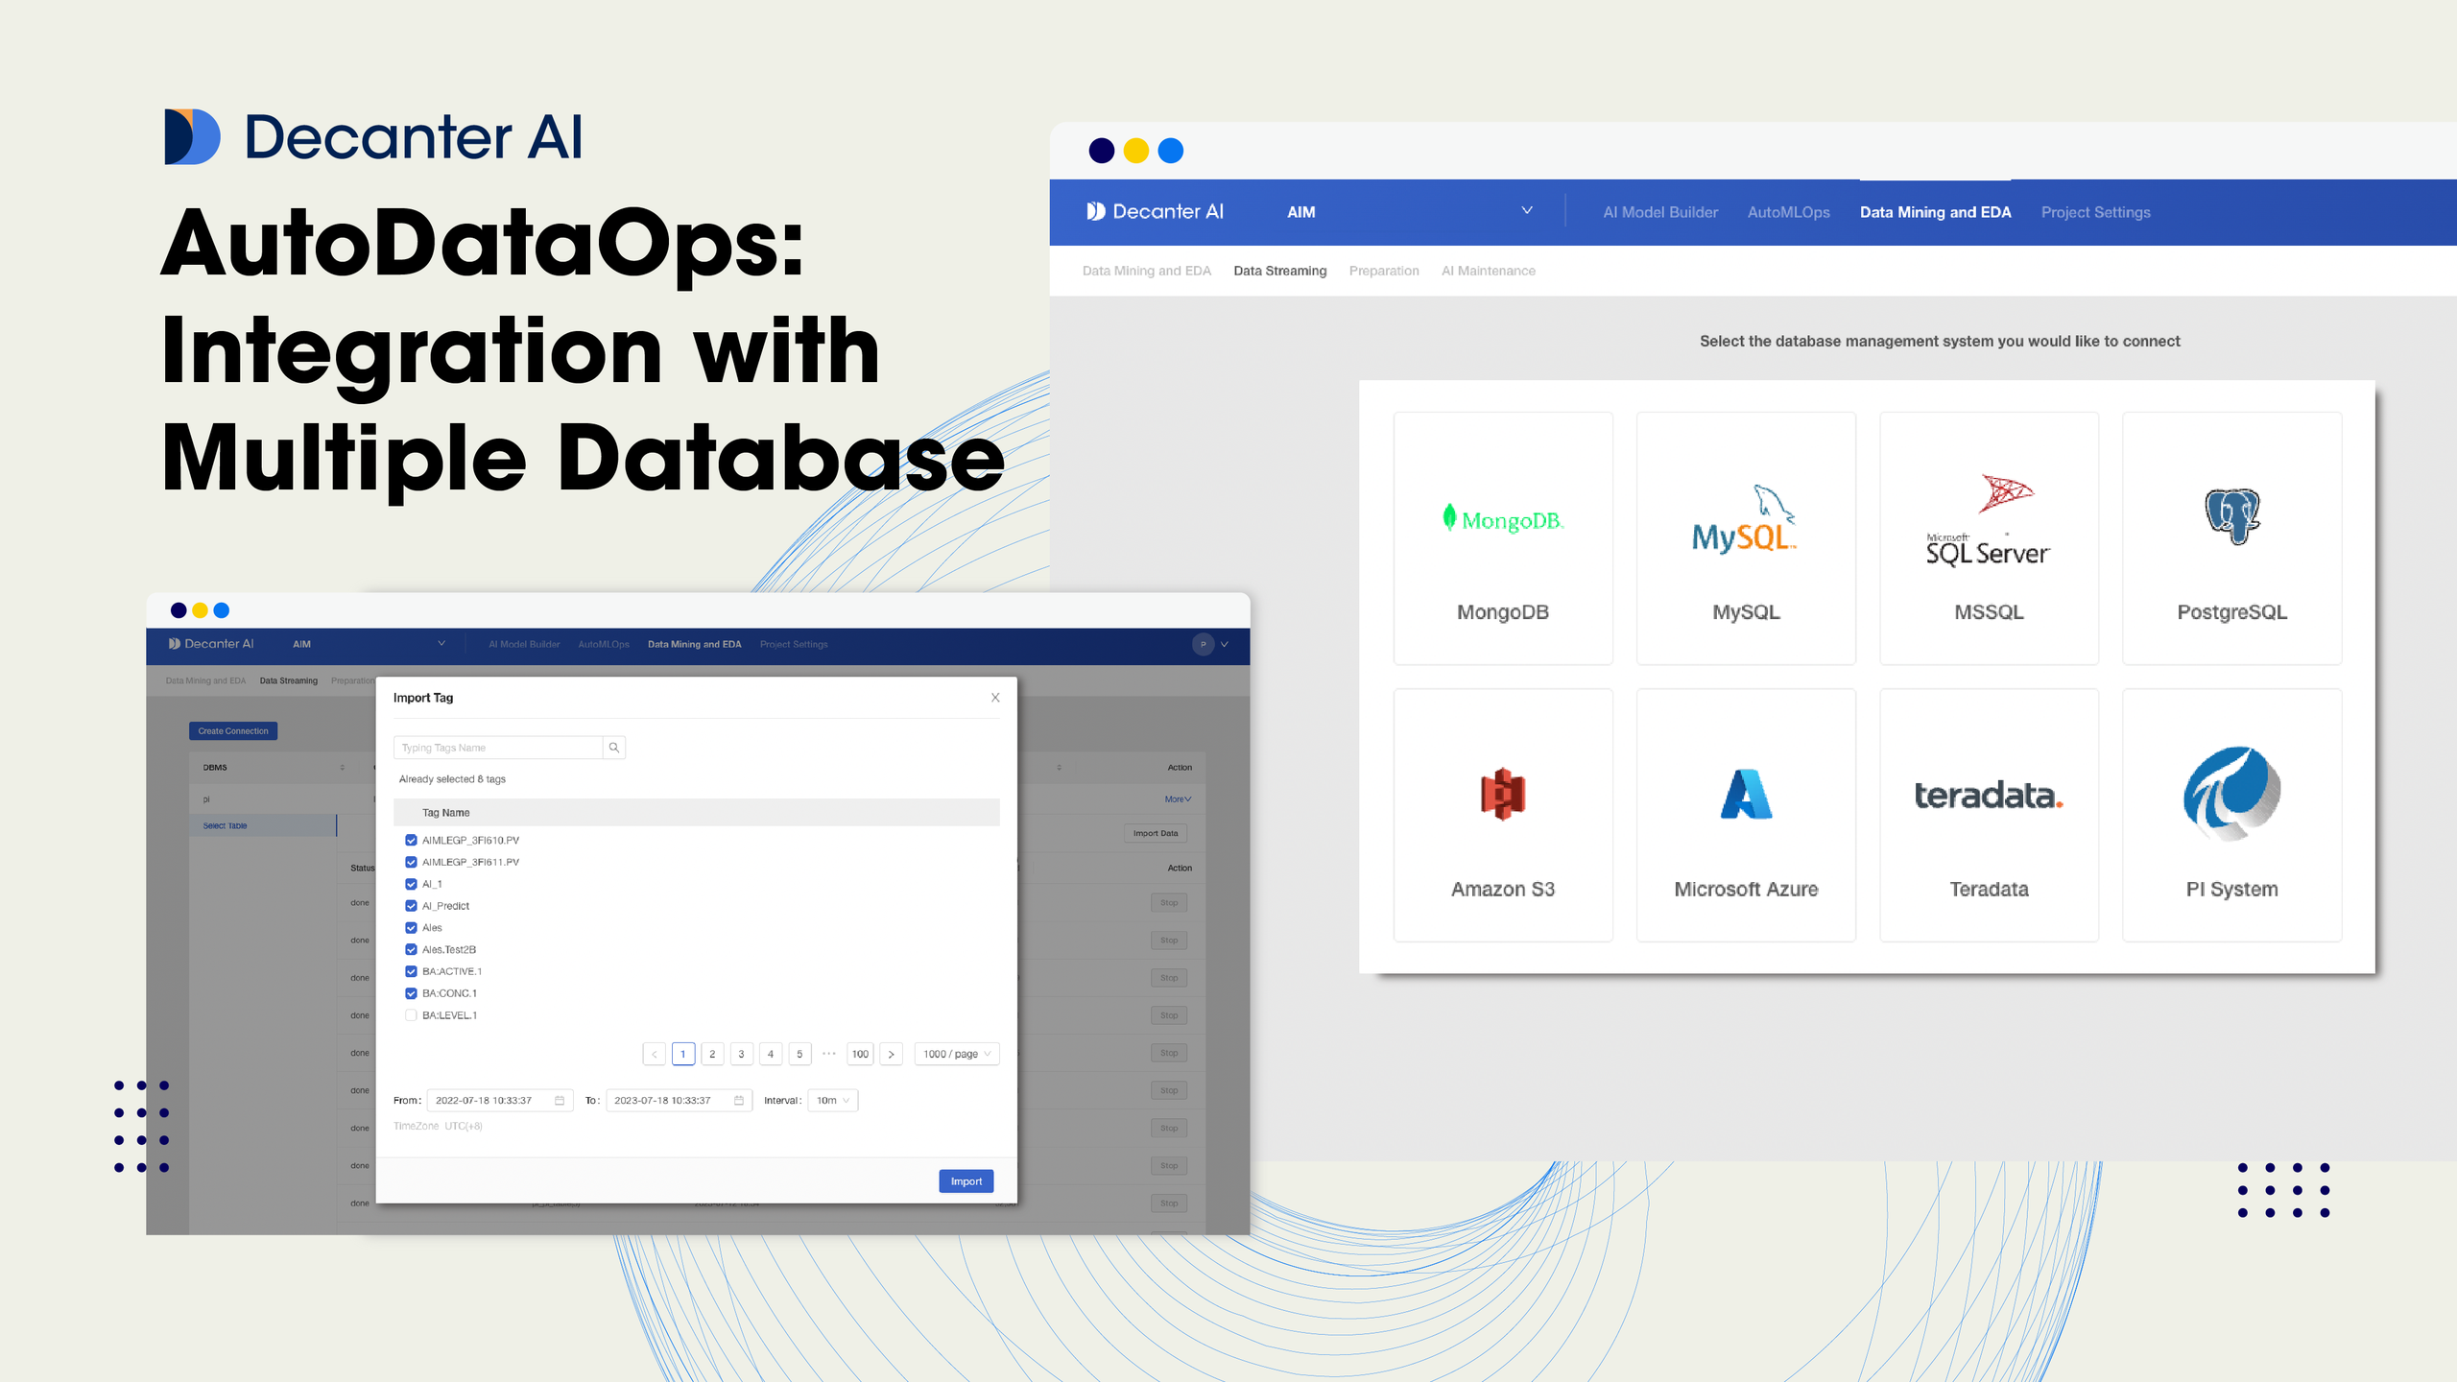Select the MongoDB database icon
Viewport: 2457px width, 1382px height.
click(1503, 519)
